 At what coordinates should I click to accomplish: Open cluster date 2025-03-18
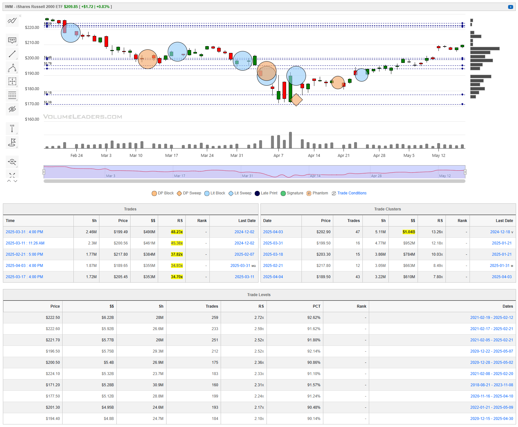coord(273,254)
